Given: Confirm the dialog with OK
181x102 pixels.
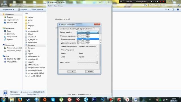Looking at the screenshot, I should tap(72, 71).
